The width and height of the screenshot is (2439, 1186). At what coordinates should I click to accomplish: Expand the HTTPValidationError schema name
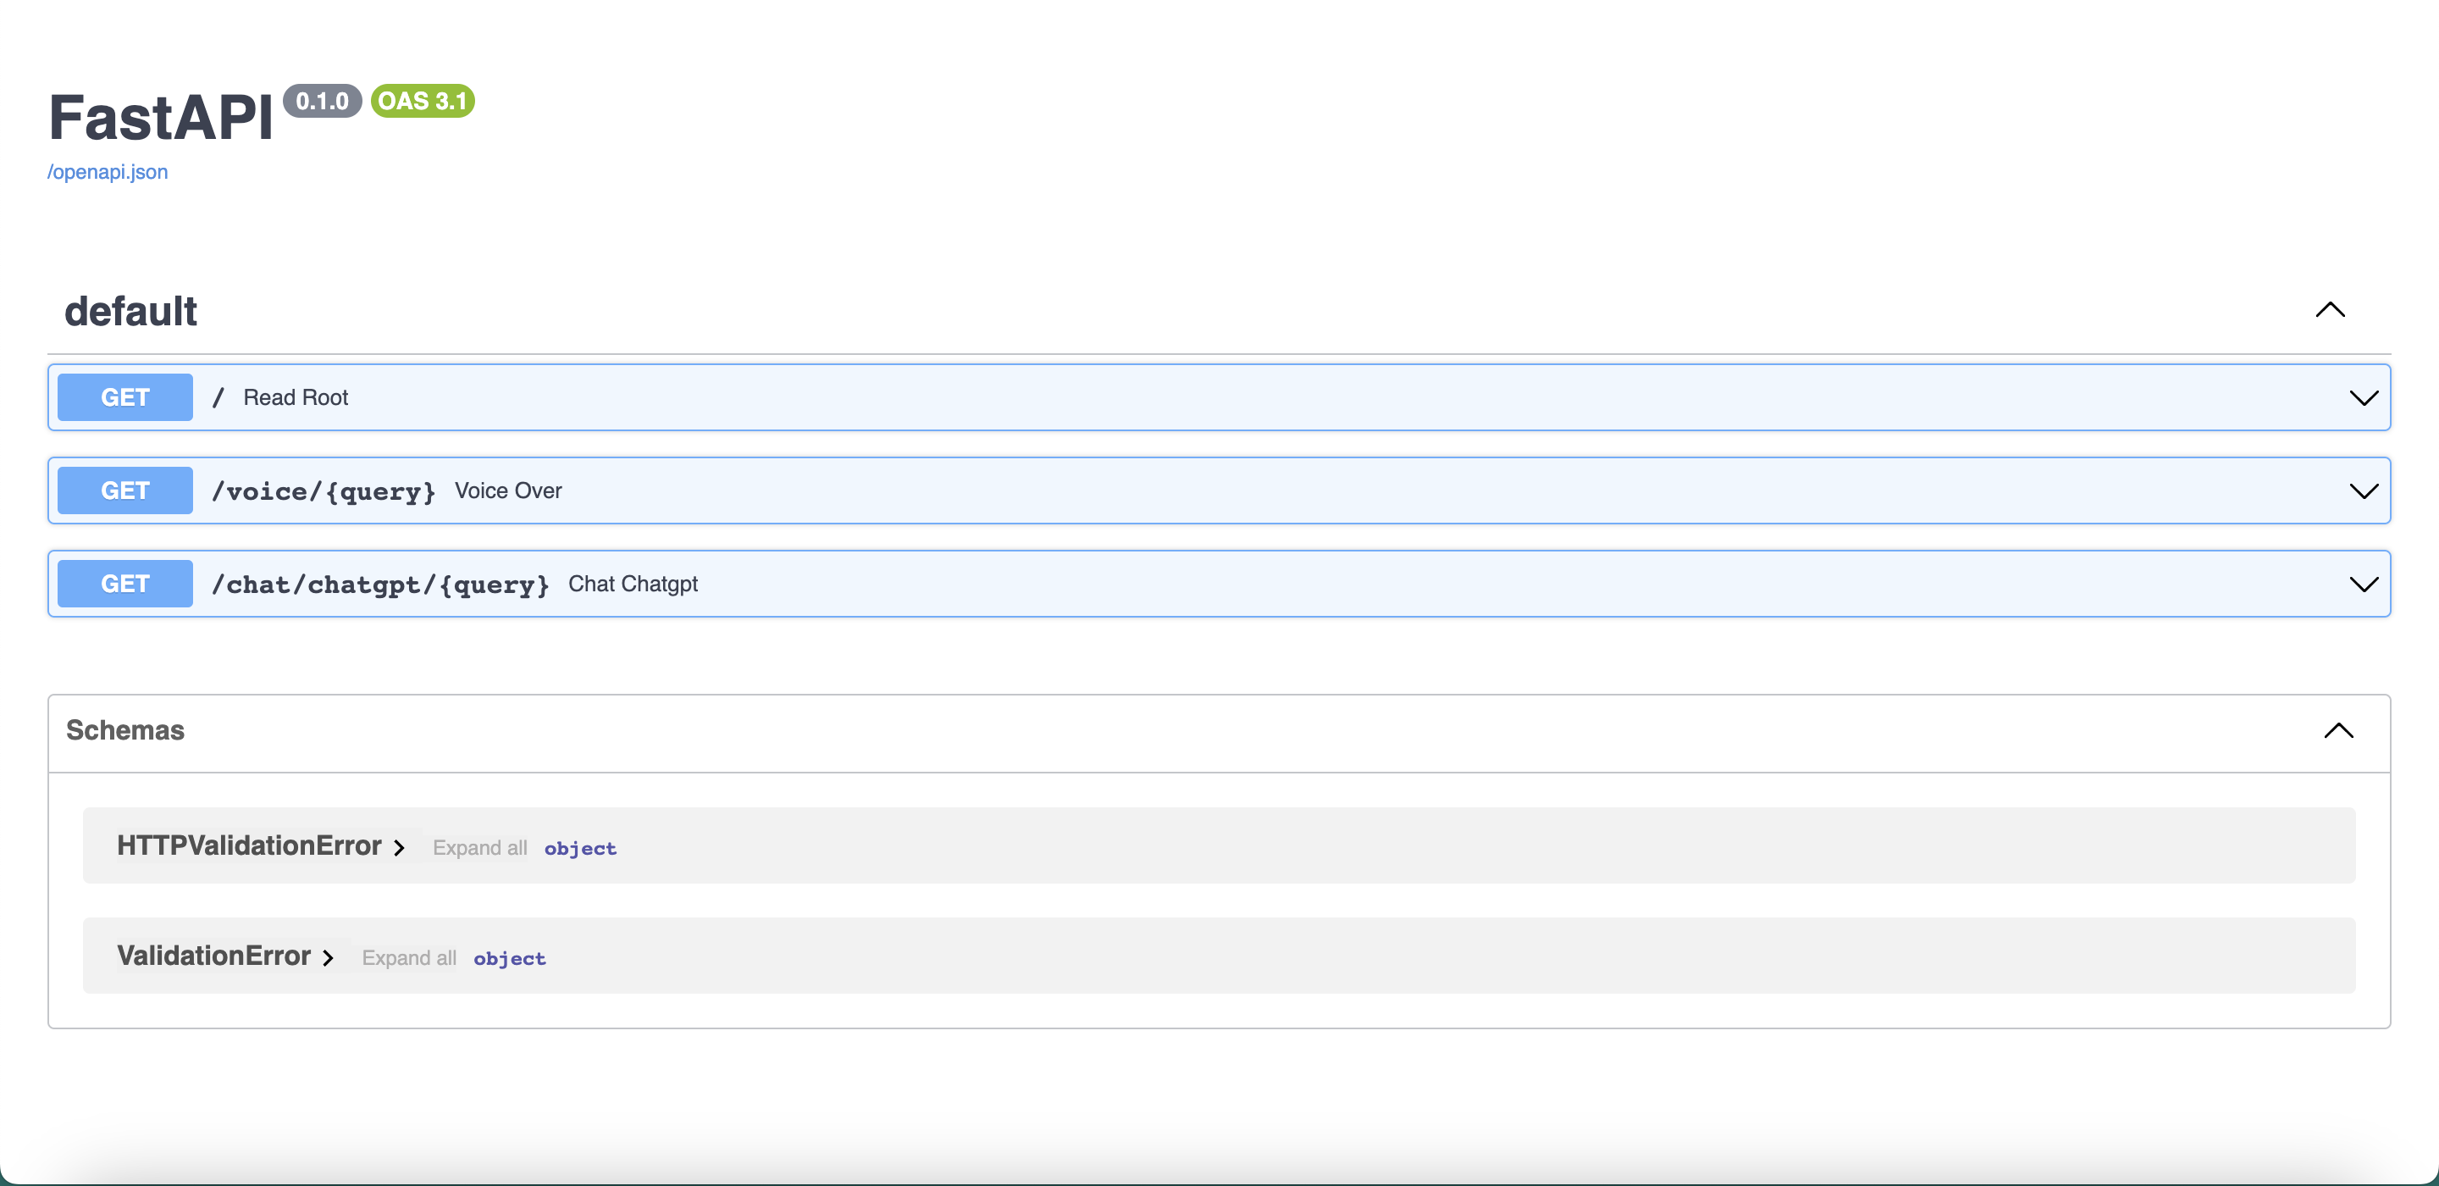[249, 846]
